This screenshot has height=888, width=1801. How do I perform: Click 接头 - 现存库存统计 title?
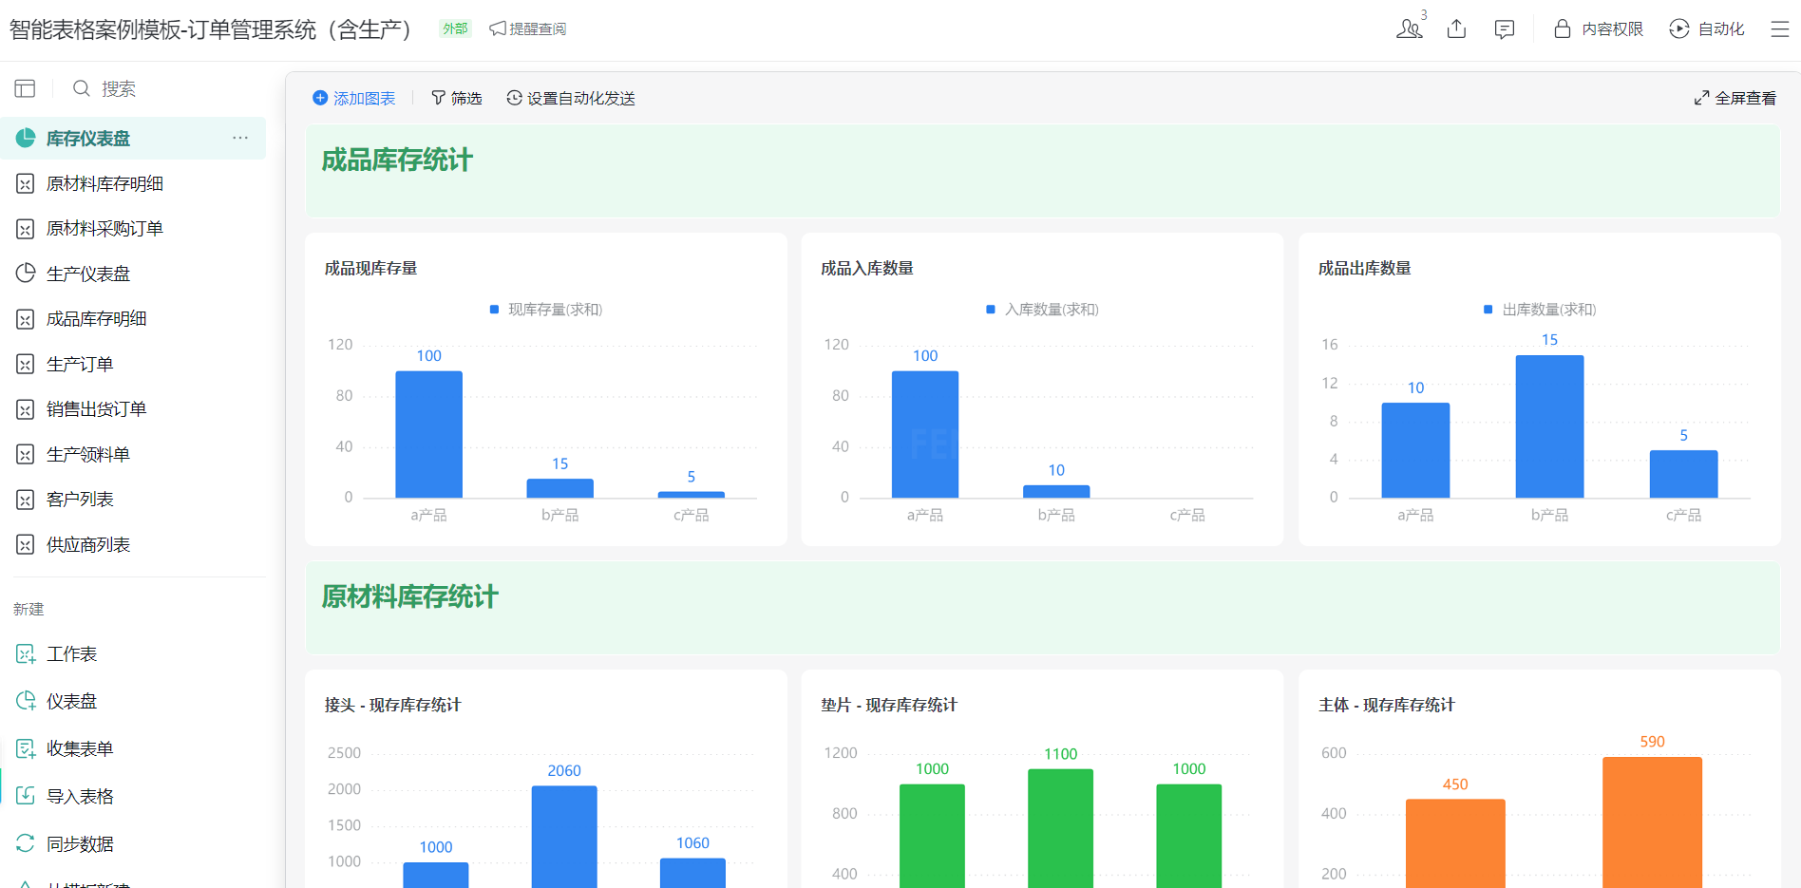tap(393, 706)
